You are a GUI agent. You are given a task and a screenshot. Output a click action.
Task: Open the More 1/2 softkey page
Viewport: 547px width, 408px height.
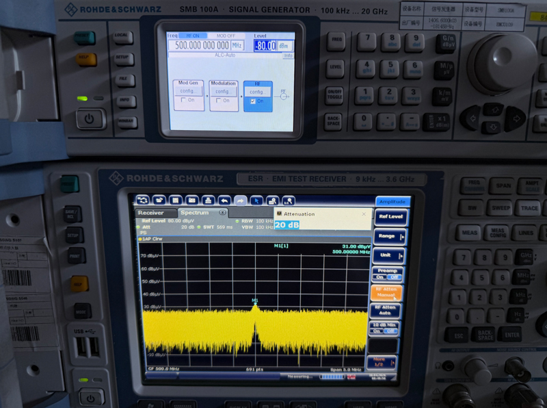pos(382,362)
